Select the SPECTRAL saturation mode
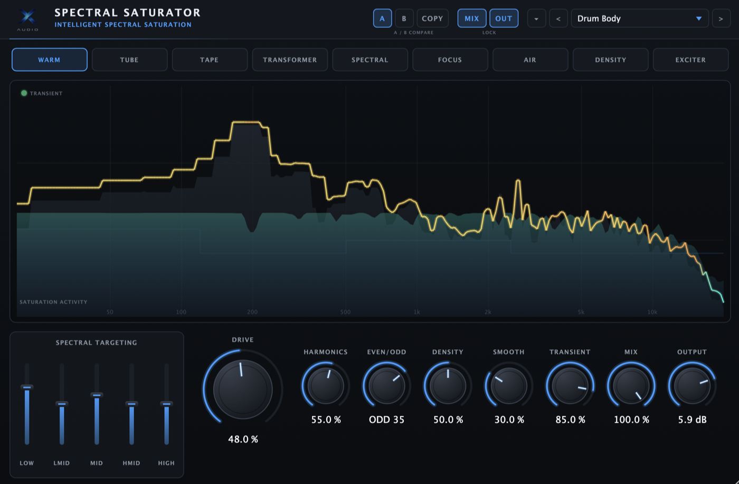The width and height of the screenshot is (739, 484). click(370, 60)
